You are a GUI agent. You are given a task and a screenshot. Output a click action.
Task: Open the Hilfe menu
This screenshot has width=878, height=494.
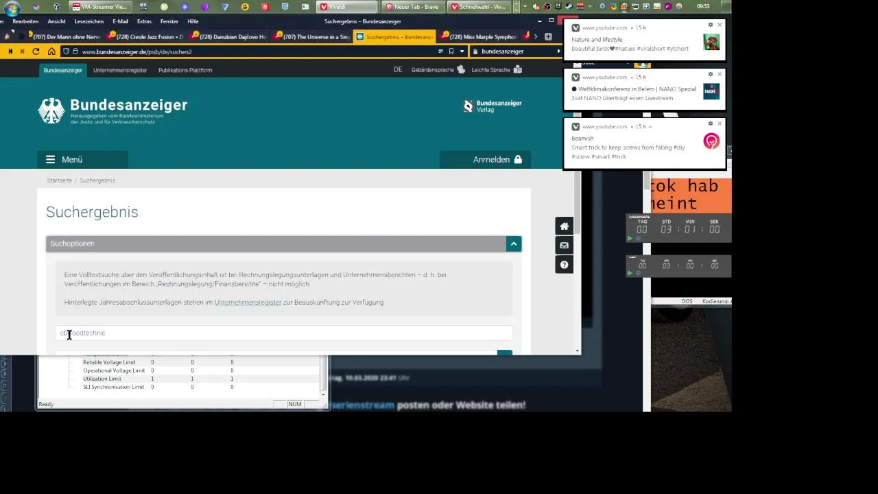(x=193, y=21)
